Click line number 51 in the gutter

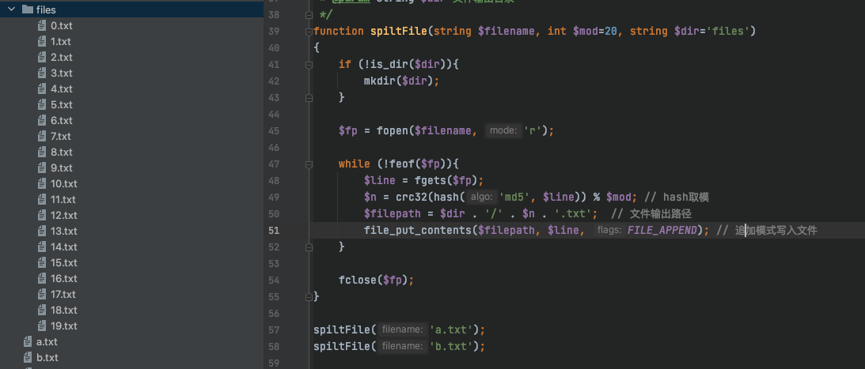point(273,230)
